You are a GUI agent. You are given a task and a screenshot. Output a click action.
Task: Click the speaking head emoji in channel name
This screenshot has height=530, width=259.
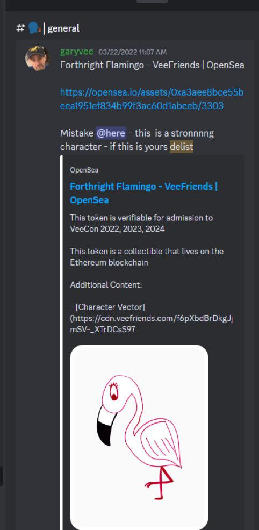(34, 28)
